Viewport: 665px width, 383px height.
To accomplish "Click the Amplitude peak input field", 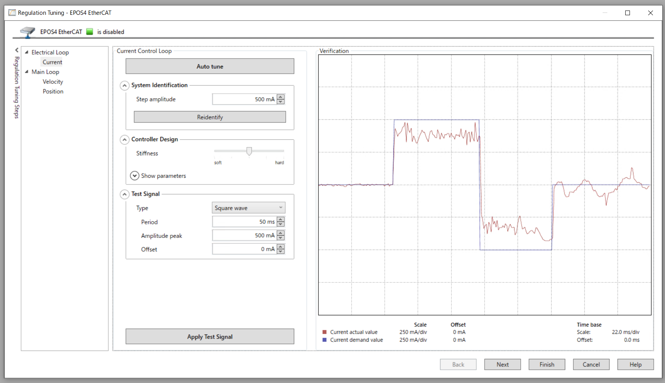I will [244, 236].
